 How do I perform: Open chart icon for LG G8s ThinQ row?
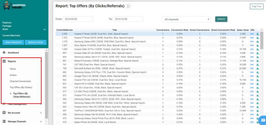[258, 91]
